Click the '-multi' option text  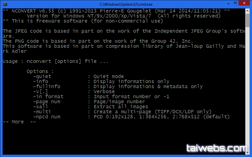click(x=42, y=112)
